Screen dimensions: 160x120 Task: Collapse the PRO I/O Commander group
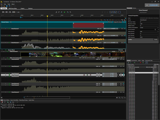click(4, 57)
